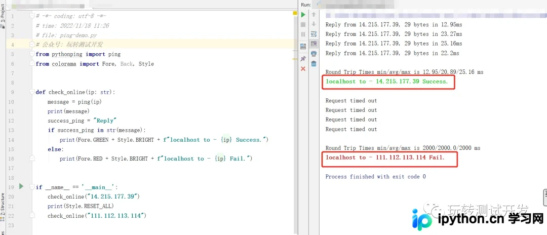This screenshot has width=547, height=235.
Task: Click the Stop process square icon
Action: click(303, 24)
